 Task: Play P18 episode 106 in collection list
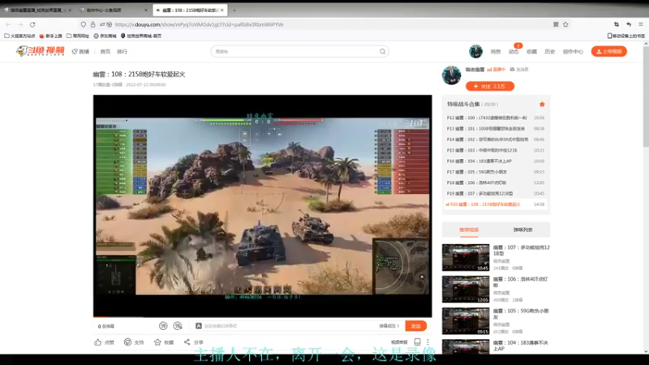pyautogui.click(x=496, y=182)
